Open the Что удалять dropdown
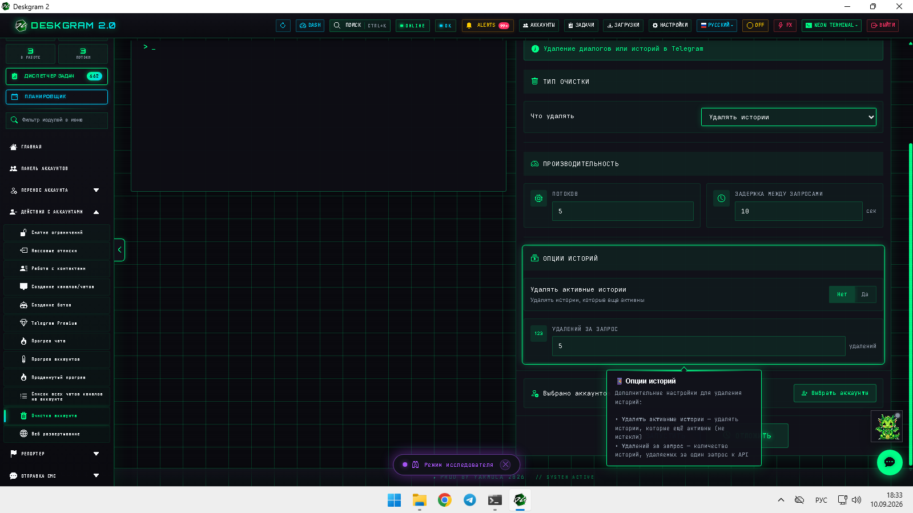 click(789, 117)
